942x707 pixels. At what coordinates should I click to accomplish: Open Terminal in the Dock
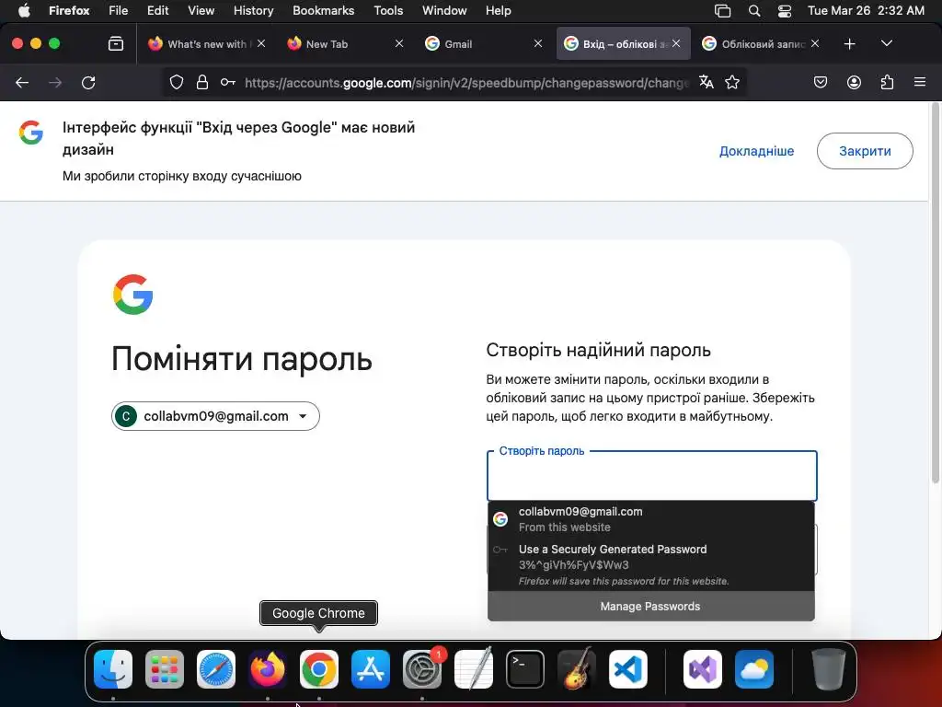point(525,668)
